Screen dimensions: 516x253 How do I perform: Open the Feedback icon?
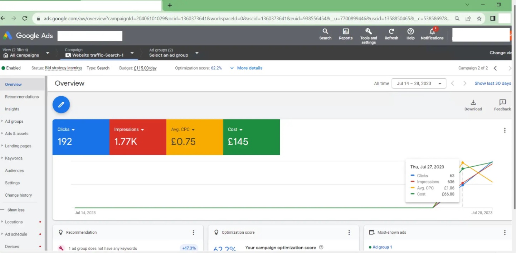(502, 105)
